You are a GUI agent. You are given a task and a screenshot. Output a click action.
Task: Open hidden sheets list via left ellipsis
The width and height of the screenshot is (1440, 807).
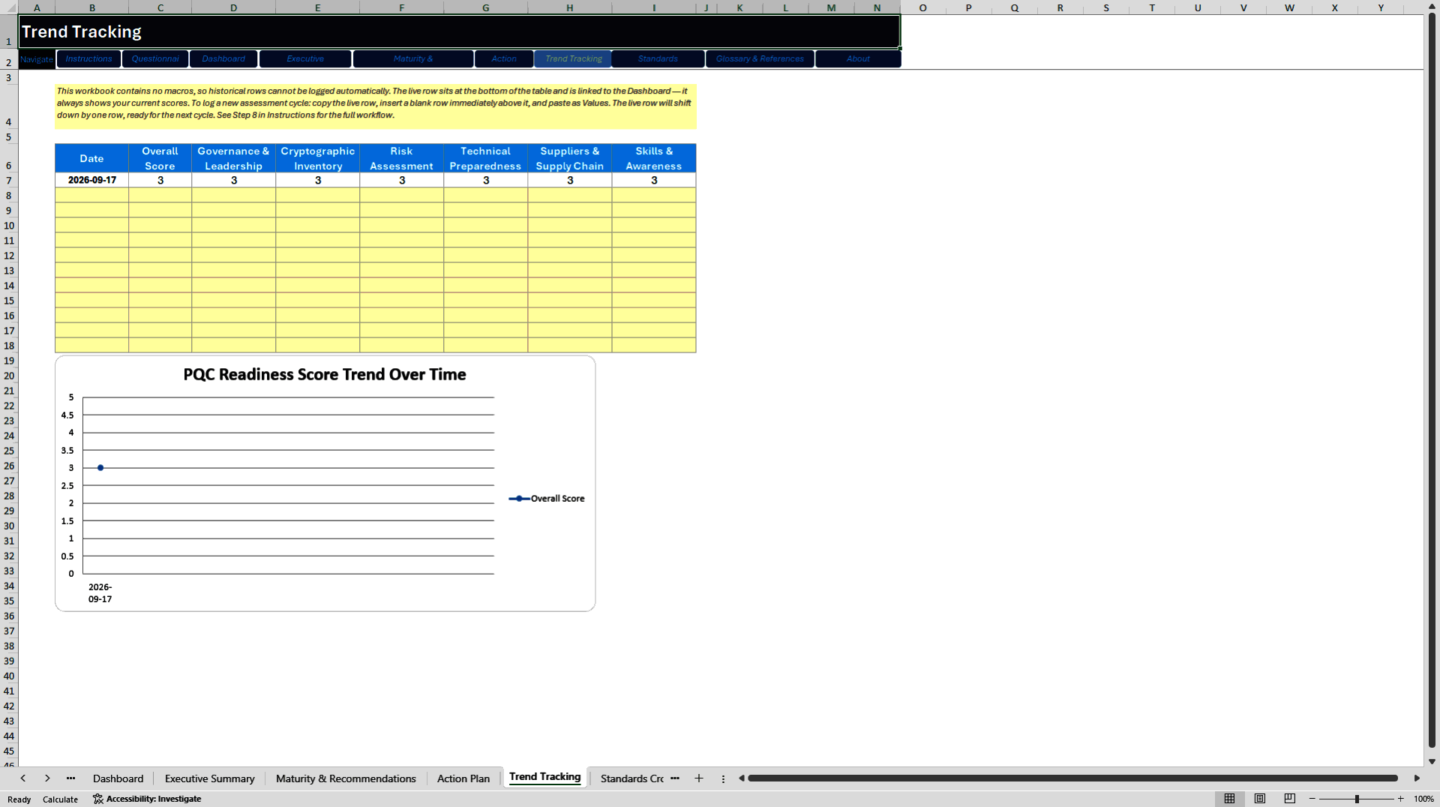(70, 778)
